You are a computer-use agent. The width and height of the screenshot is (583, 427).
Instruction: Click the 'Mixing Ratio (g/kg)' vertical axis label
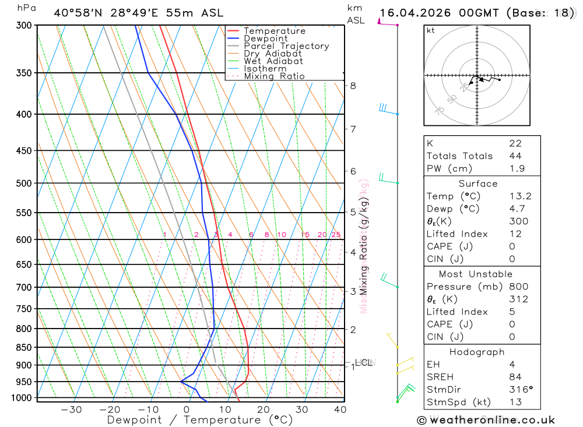click(364, 246)
